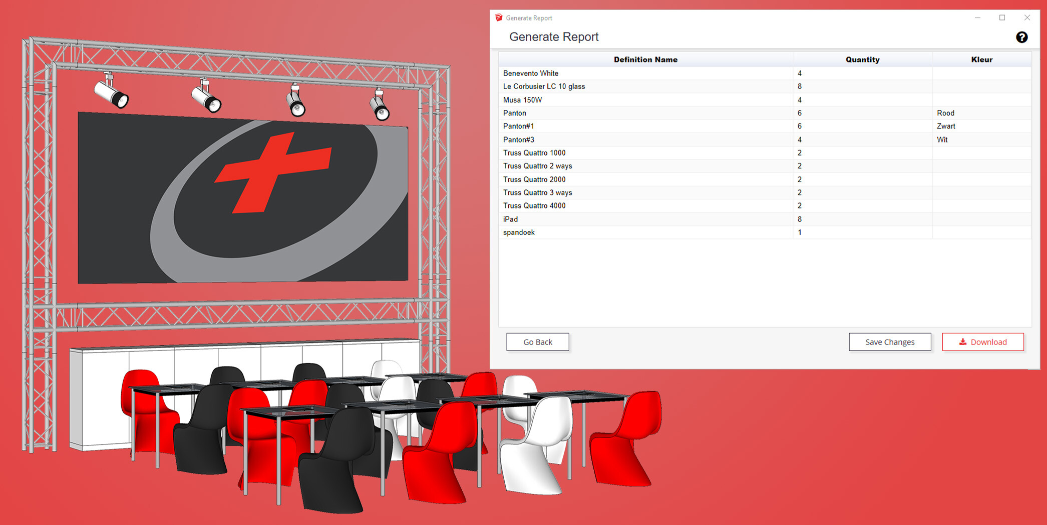Select the spandoek row
Image resolution: width=1047 pixels, height=525 pixels.
[519, 232]
